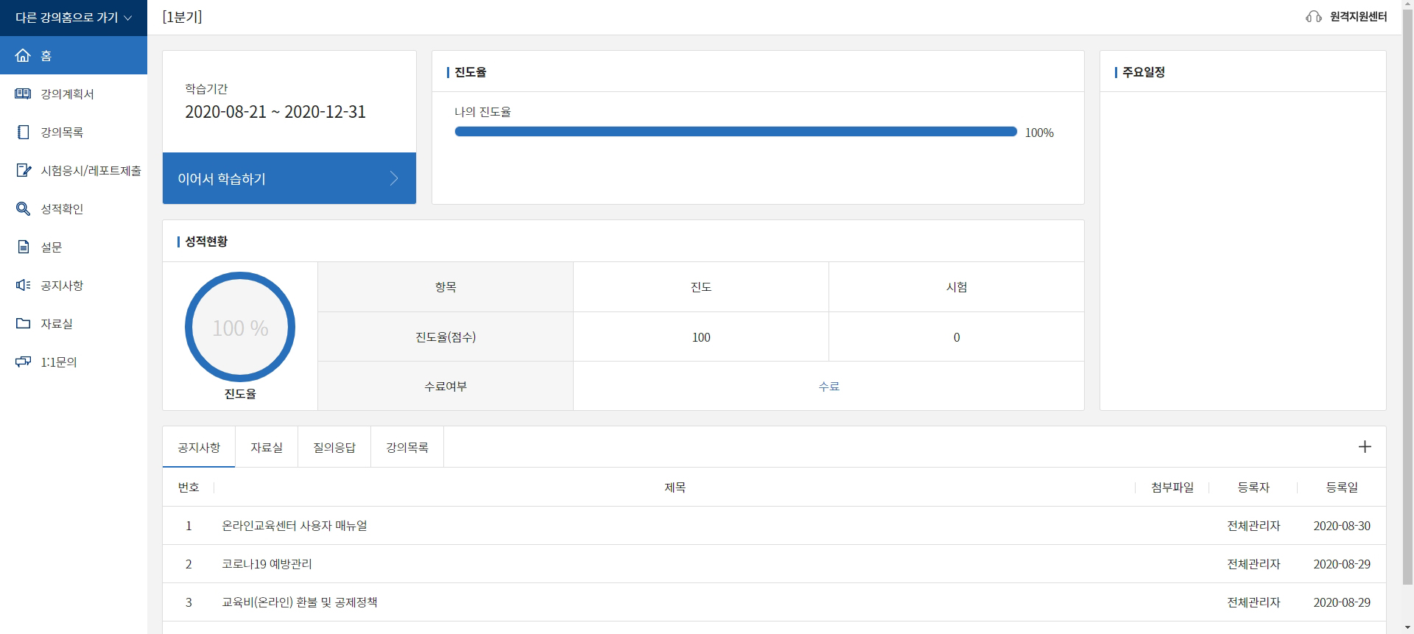Click the 첨부파일 column header

click(1172, 487)
